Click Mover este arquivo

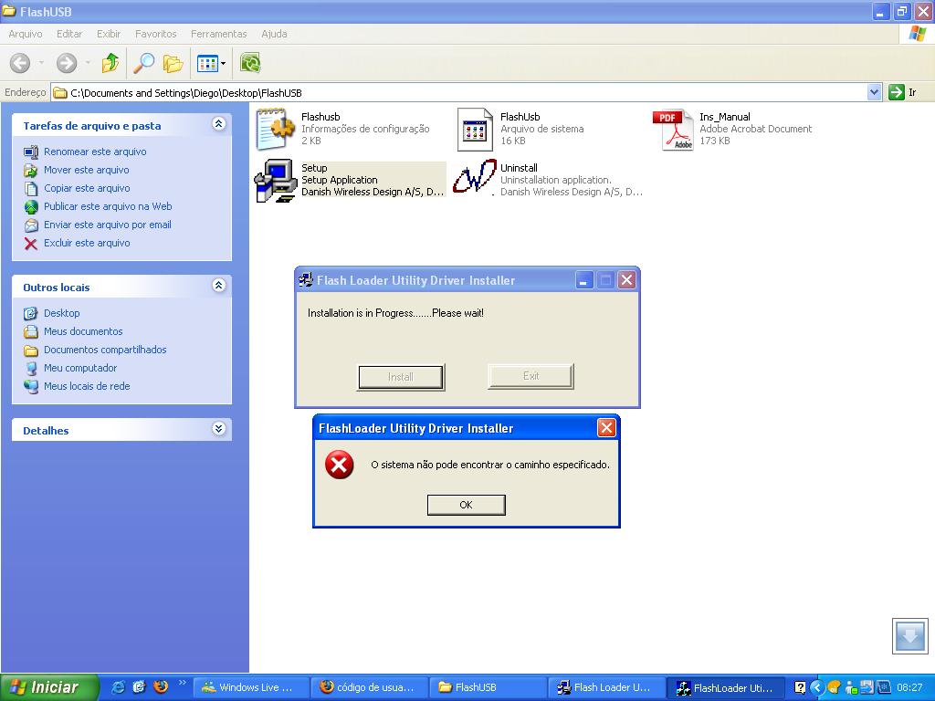87,170
